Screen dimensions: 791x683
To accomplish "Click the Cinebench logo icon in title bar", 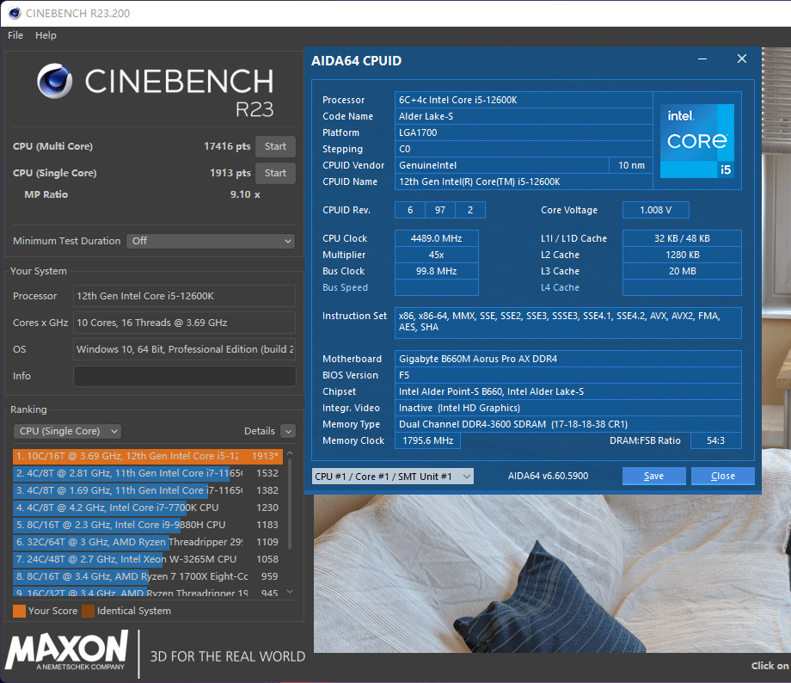I will click(x=14, y=13).
